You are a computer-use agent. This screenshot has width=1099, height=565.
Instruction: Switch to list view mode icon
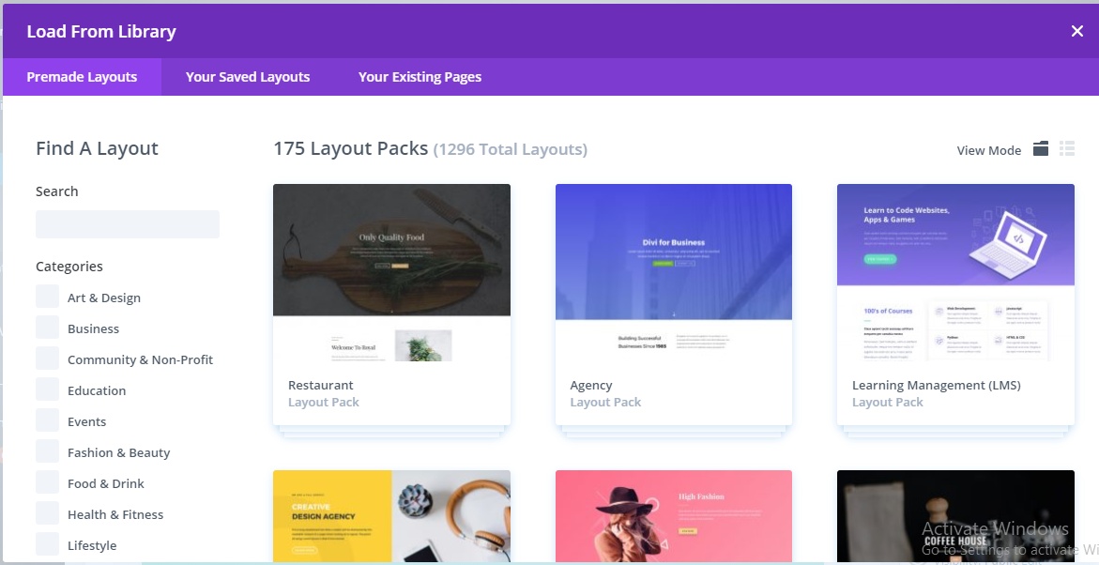tap(1067, 148)
